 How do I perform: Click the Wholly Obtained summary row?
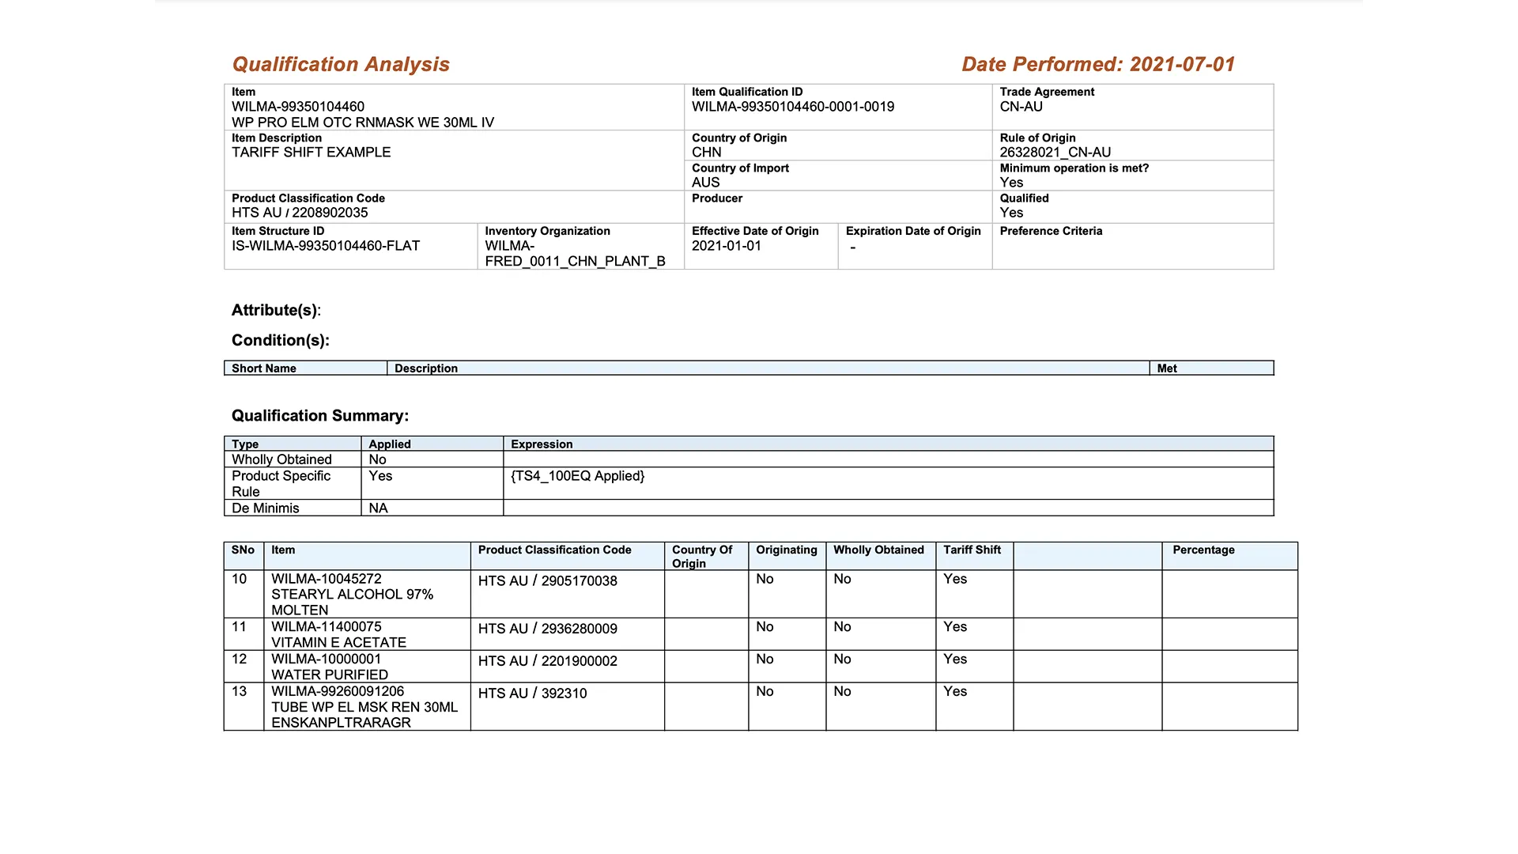(x=281, y=459)
